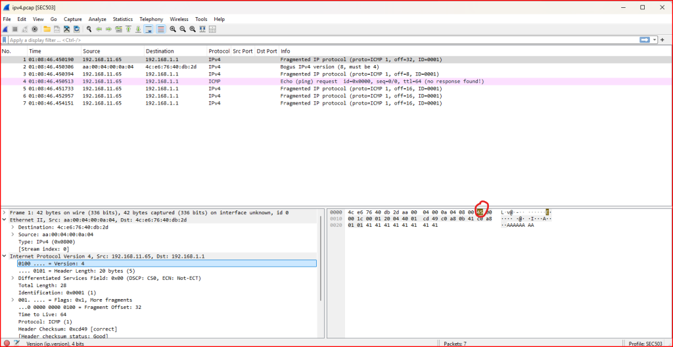This screenshot has height=347, width=673.
Task: Select packet 4 ICMP Echo request
Action: pos(336,81)
